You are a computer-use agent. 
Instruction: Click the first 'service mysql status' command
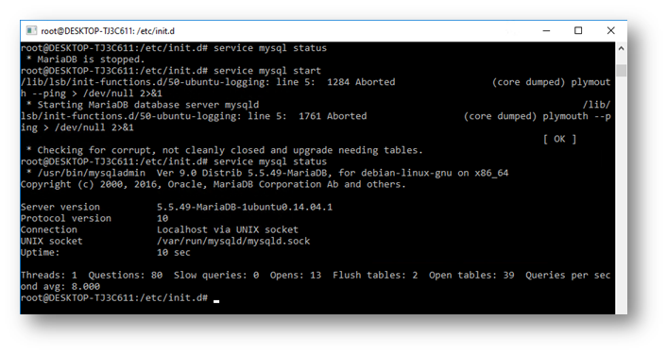[x=270, y=48]
